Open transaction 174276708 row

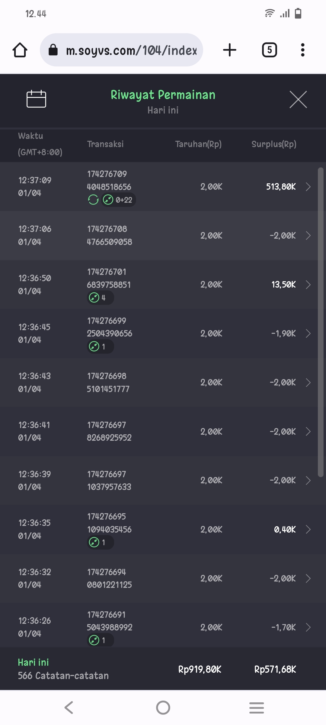point(163,236)
